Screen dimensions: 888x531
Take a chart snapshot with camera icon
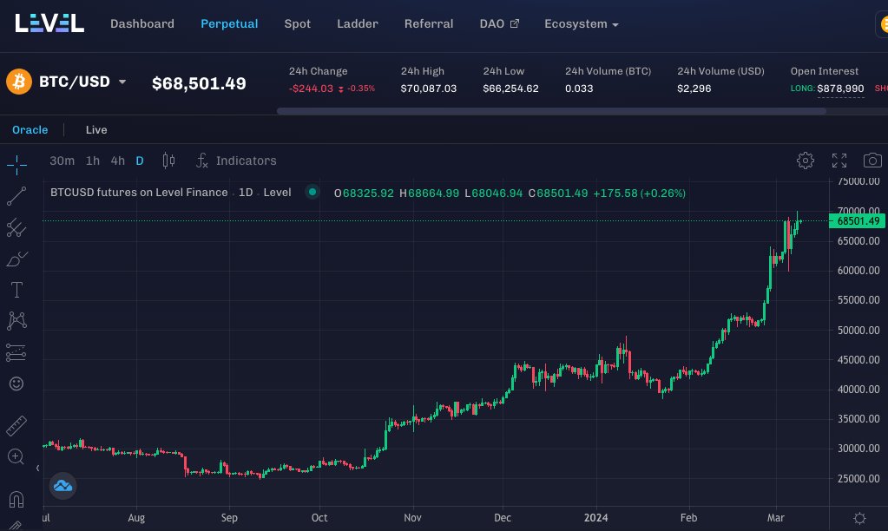click(x=872, y=161)
